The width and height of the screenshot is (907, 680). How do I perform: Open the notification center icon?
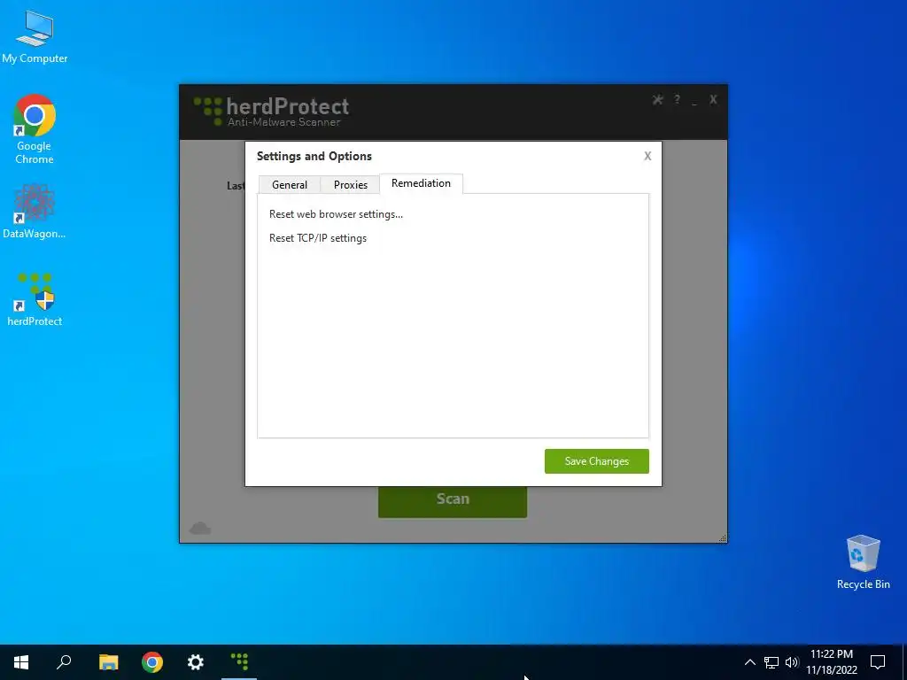[x=878, y=662]
